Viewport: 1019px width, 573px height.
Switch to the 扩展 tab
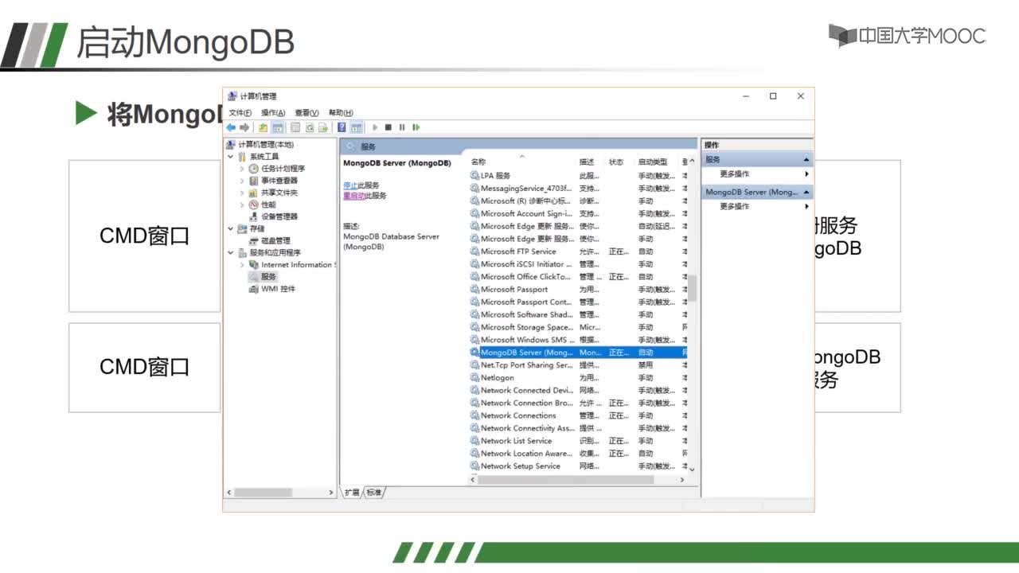[x=351, y=493]
